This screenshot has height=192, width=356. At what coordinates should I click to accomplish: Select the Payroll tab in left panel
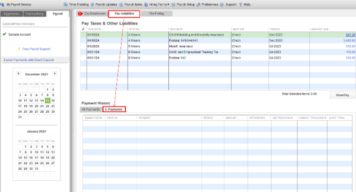58,14
